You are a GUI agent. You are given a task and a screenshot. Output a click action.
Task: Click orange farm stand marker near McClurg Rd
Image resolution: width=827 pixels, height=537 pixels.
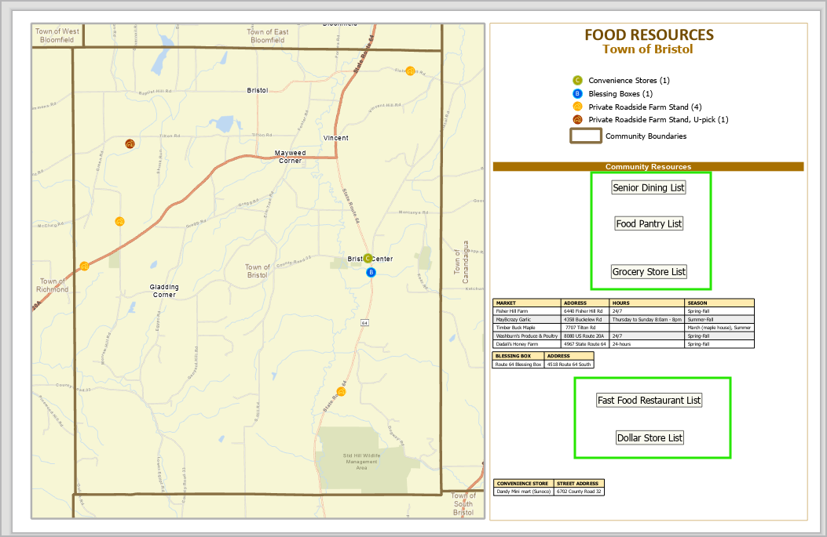(119, 222)
